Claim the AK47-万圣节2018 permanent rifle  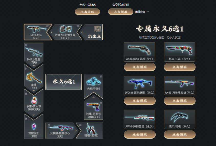pyautogui.click(x=180, y=101)
